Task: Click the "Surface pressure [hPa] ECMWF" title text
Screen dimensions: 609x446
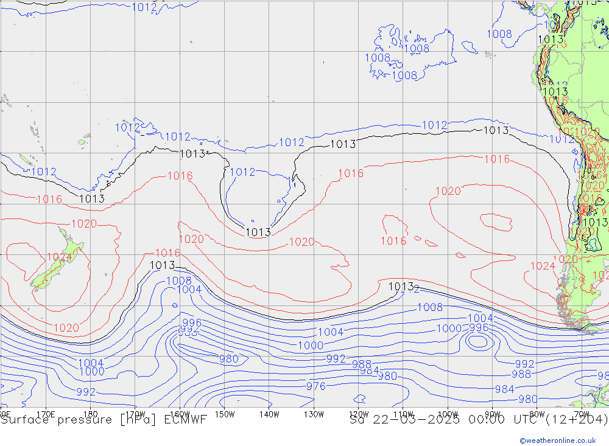Action: (104, 420)
